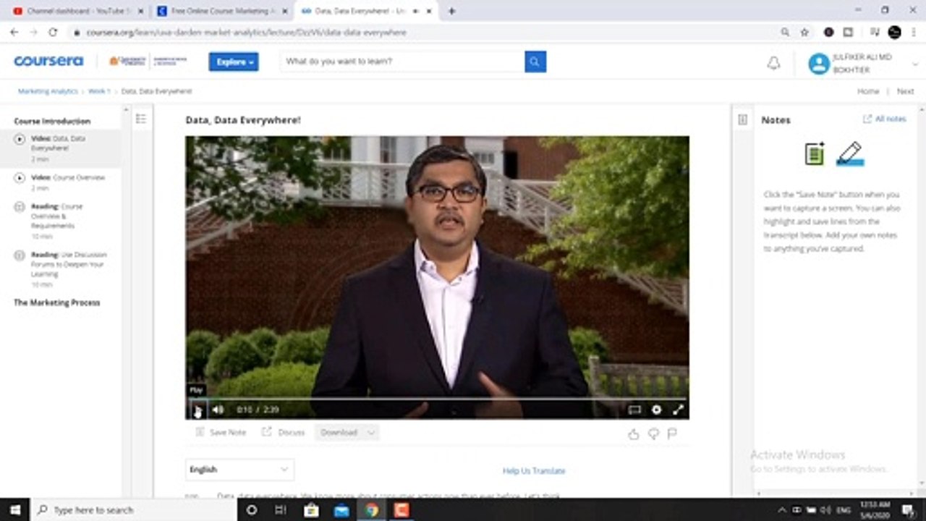This screenshot has height=521, width=926.
Task: Click the Save Note button
Action: point(221,433)
